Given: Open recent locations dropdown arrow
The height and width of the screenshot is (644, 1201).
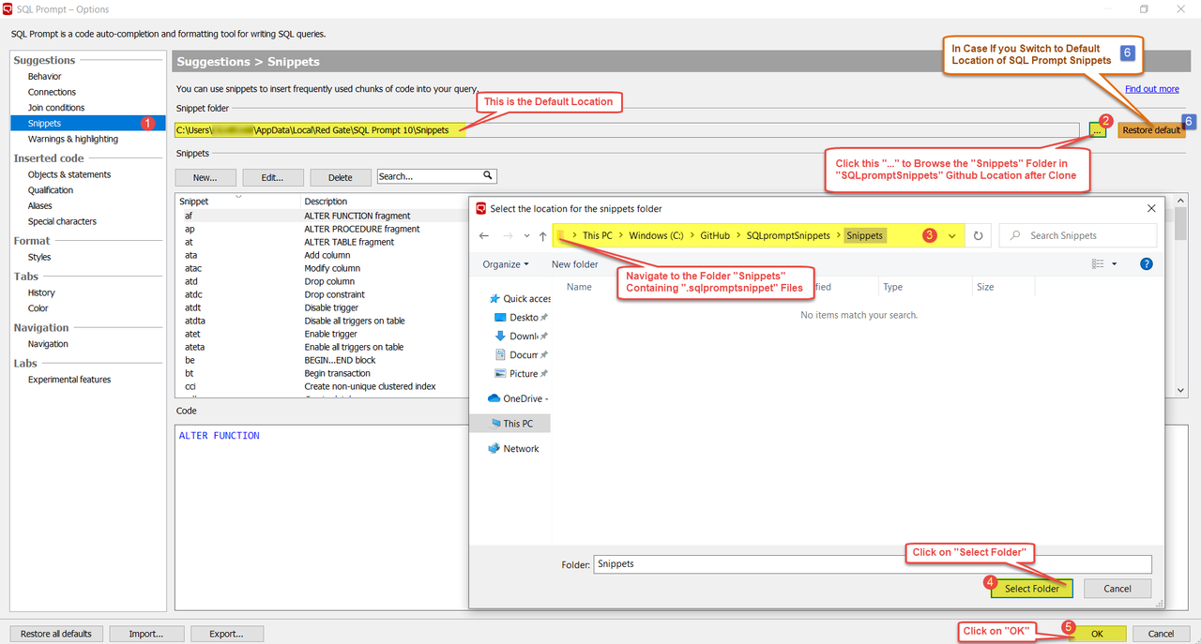Looking at the screenshot, I should coord(526,236).
